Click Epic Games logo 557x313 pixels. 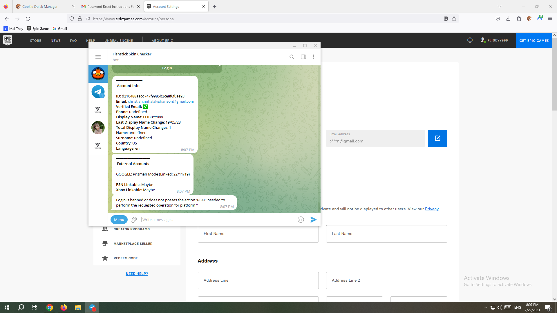click(x=8, y=40)
